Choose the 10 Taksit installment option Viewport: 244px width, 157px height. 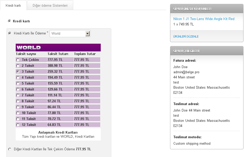pos(18,113)
